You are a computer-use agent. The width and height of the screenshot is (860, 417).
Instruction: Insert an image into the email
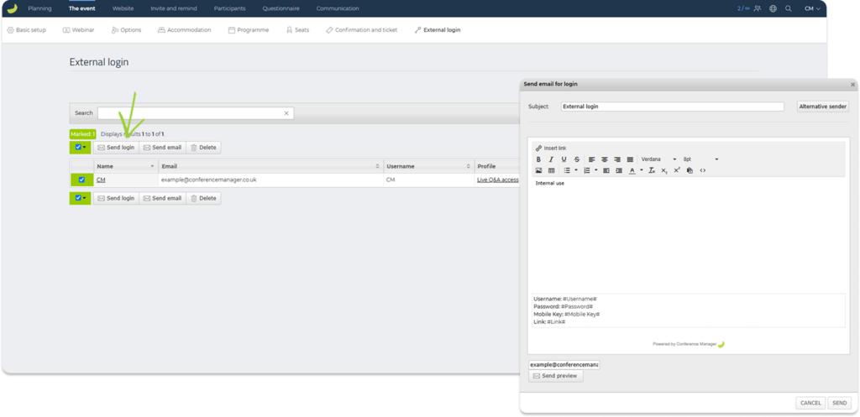[x=538, y=170]
